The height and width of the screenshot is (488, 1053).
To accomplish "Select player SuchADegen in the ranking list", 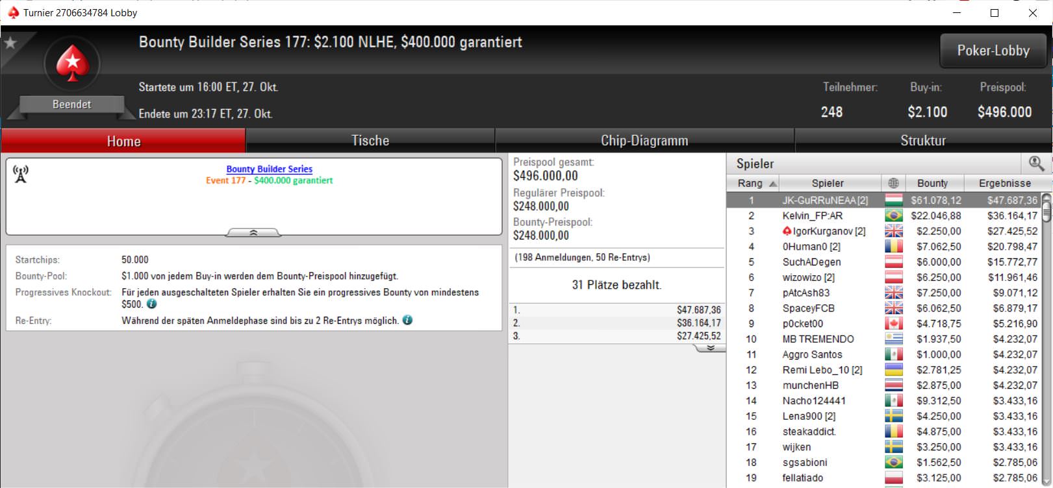I will click(x=811, y=262).
